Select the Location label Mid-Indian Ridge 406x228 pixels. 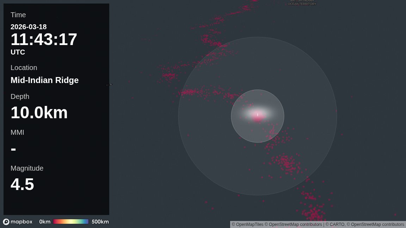pyautogui.click(x=45, y=80)
